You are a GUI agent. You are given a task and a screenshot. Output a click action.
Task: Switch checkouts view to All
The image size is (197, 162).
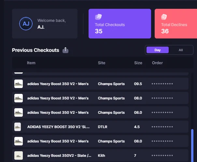(x=181, y=50)
